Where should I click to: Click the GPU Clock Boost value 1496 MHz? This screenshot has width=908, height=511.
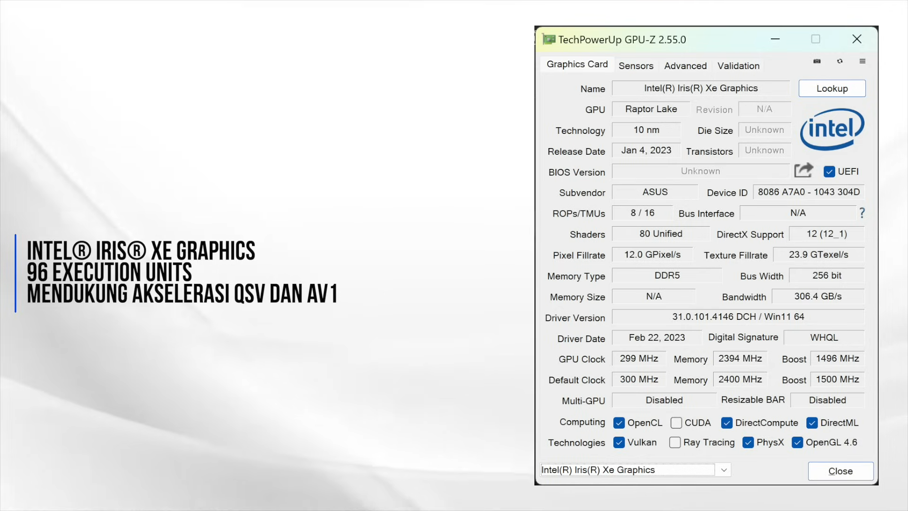(838, 359)
